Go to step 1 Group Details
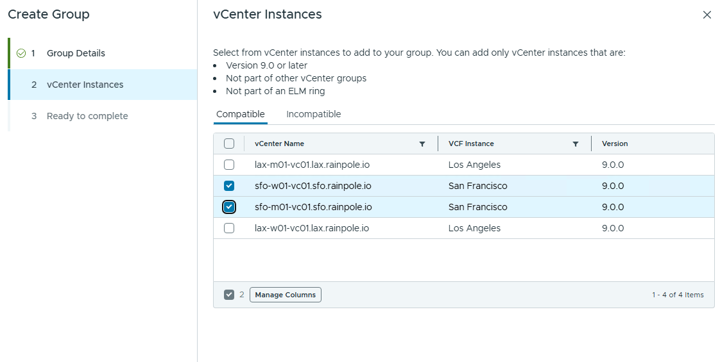Image resolution: width=720 pixels, height=362 pixels. [x=76, y=53]
